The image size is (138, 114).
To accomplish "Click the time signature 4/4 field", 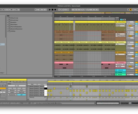I will pos(7,10).
